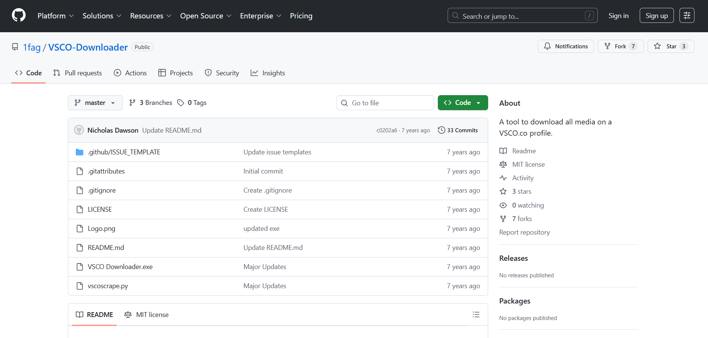The height and width of the screenshot is (338, 708).
Task: Click the branch icon next to 3 Branches
Action: coord(132,102)
